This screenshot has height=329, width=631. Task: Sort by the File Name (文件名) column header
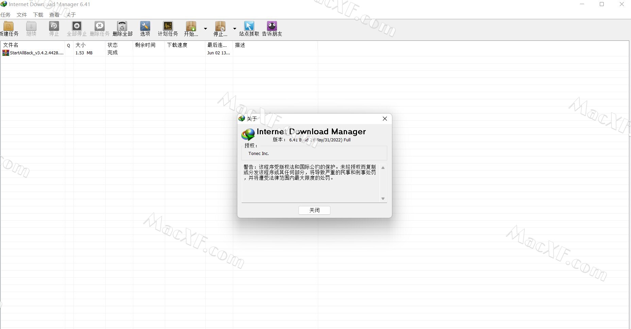click(x=33, y=45)
